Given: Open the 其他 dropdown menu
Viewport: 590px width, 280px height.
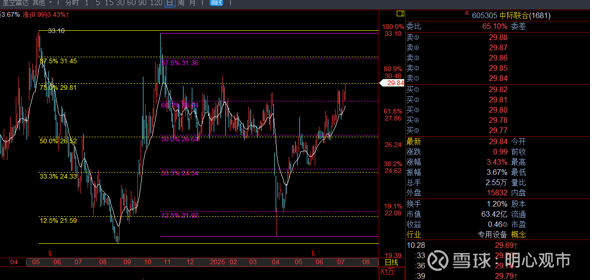Looking at the screenshot, I should tap(42, 3).
